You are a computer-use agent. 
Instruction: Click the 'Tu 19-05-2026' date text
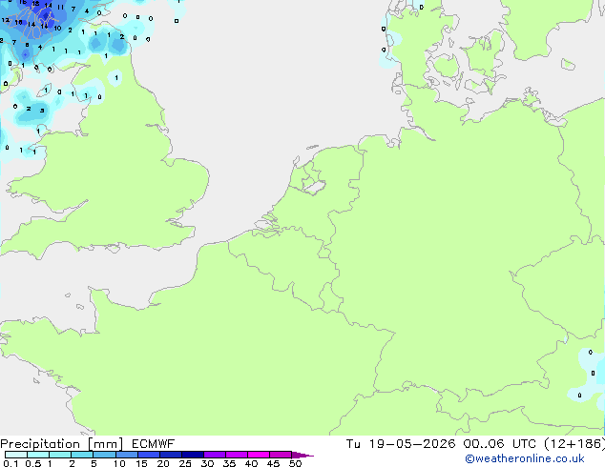click(401, 444)
